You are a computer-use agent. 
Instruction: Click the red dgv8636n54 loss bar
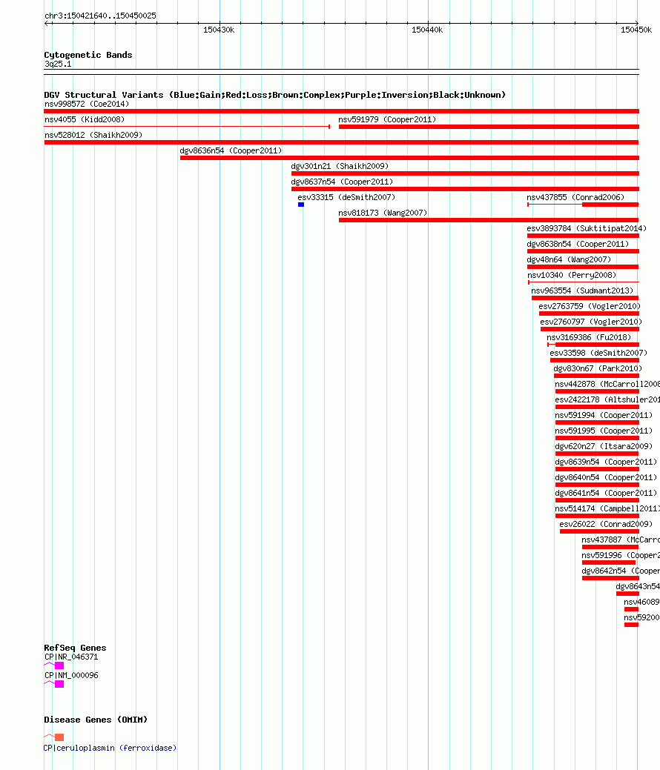[409, 158]
